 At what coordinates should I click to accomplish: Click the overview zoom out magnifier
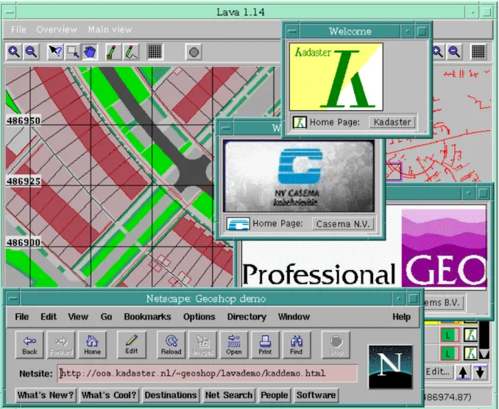[x=454, y=51]
